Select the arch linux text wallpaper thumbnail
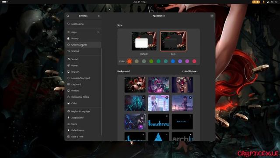This screenshot has width=280, height=158. pos(182,136)
